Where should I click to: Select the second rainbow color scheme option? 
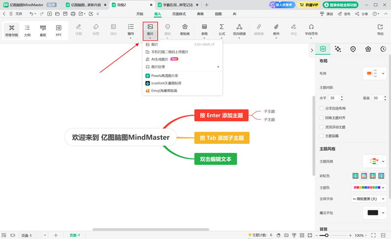point(364,176)
